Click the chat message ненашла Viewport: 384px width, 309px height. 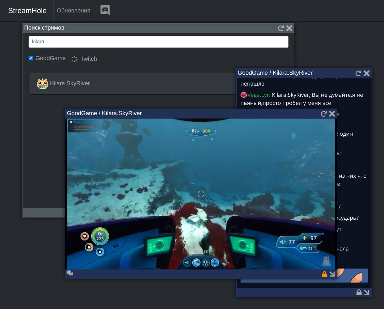click(252, 84)
